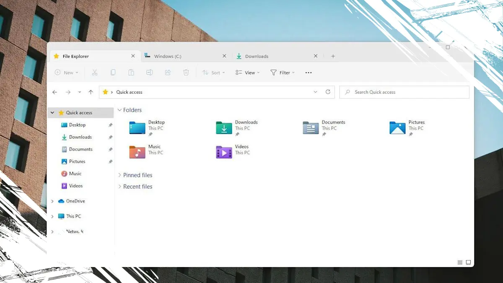Switch to the Downloads tab
Screen dimensions: 503x283
[x=257, y=56]
